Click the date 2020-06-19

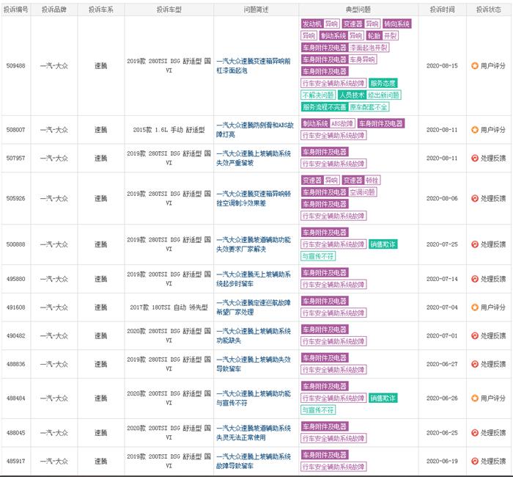(442, 462)
